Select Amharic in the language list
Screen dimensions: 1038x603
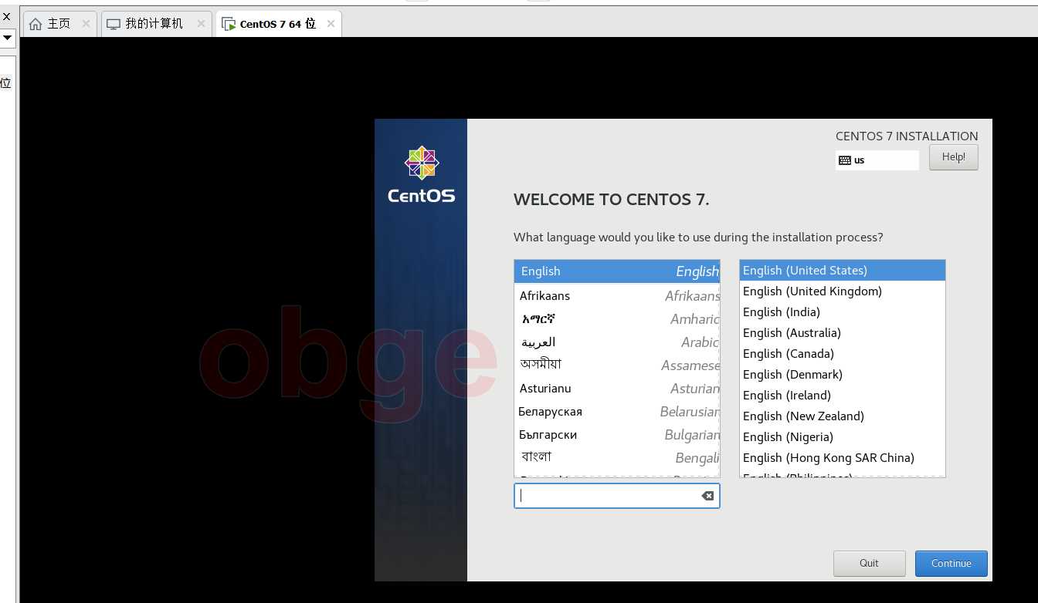tap(617, 318)
